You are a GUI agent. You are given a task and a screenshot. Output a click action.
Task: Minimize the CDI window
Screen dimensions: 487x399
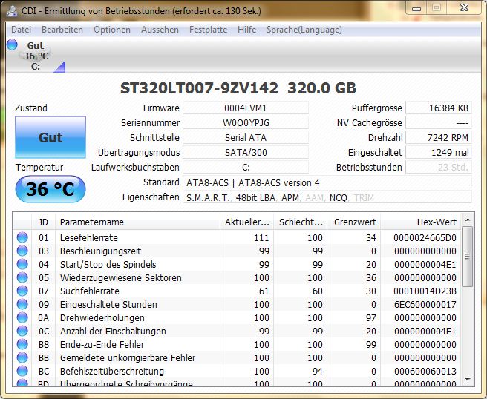point(416,8)
